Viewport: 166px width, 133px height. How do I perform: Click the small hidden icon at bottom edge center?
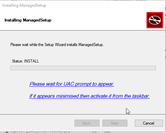tap(107, 132)
